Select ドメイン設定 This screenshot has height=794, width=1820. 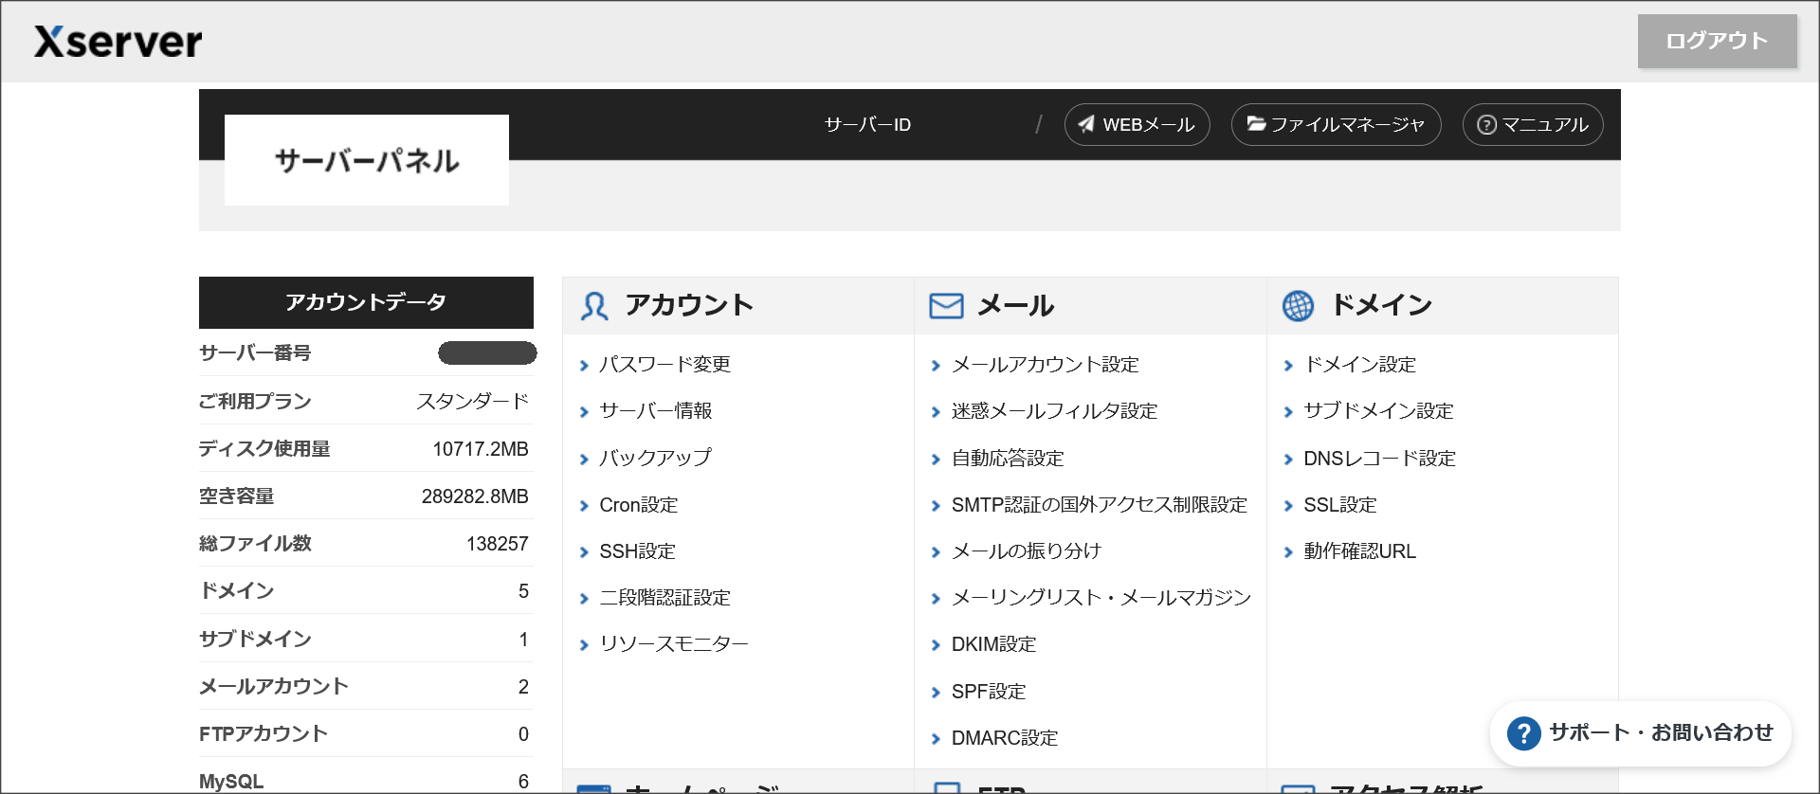pos(1359,365)
